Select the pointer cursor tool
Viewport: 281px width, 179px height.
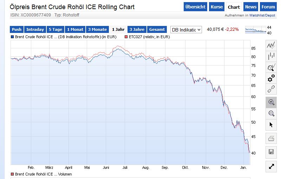pos(271,124)
